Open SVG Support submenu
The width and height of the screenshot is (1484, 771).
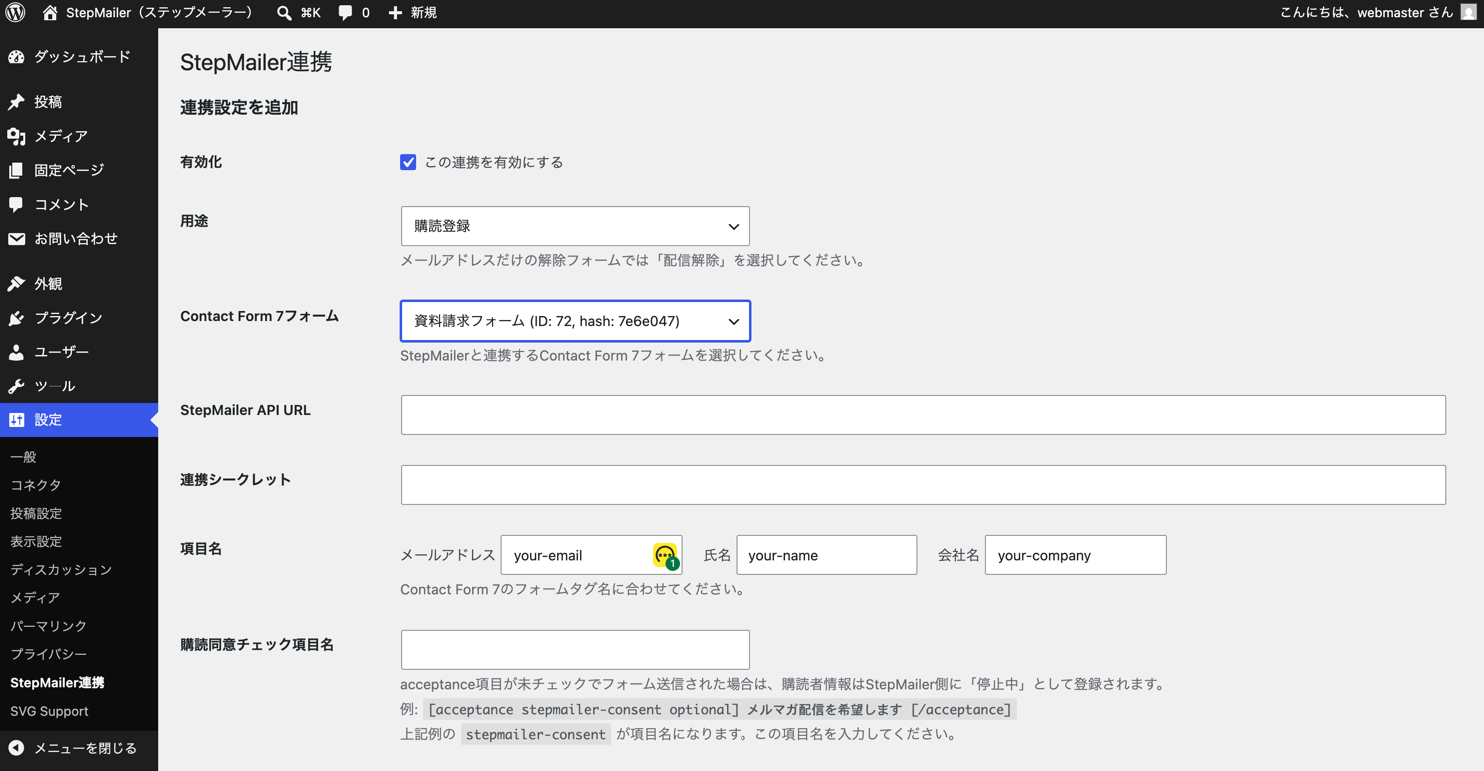[49, 711]
